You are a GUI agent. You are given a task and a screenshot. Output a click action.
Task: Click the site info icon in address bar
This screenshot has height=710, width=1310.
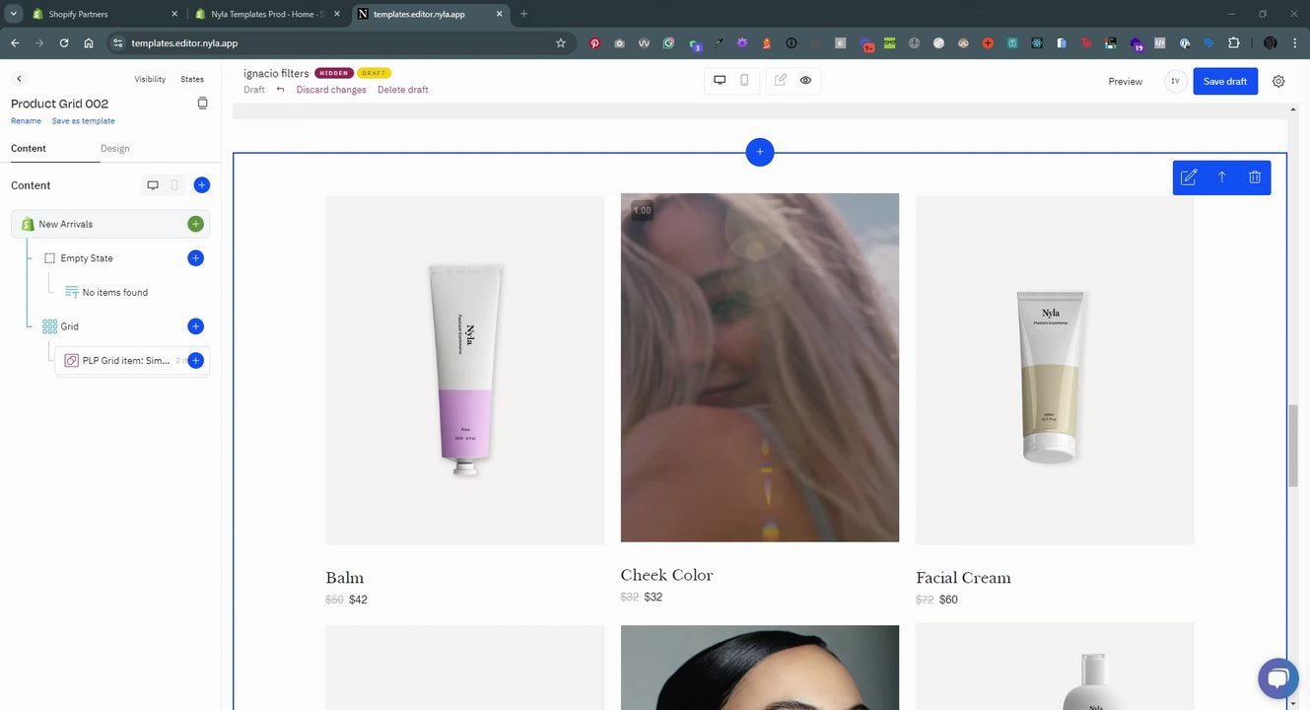click(117, 43)
